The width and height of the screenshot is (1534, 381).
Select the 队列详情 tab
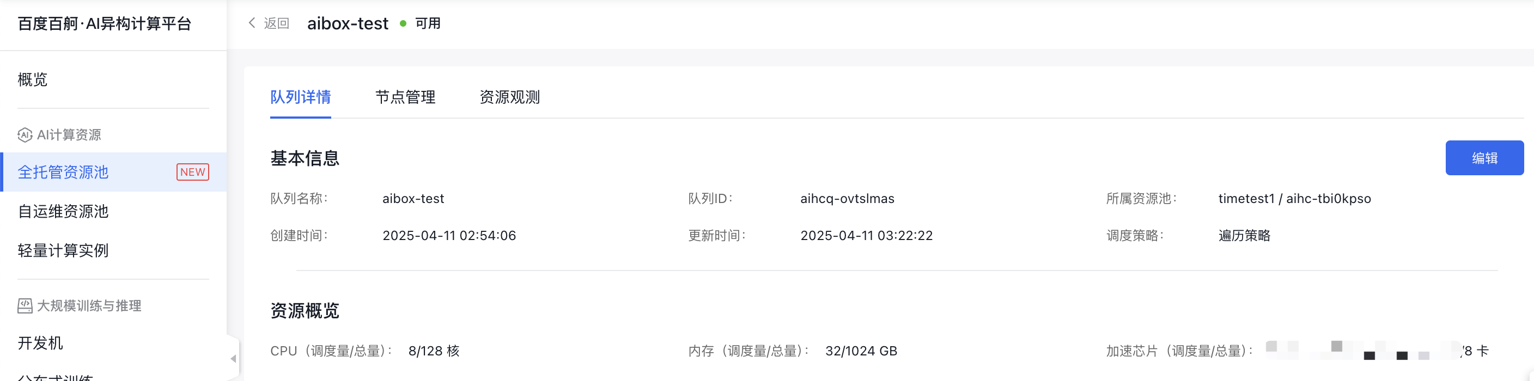[x=300, y=97]
